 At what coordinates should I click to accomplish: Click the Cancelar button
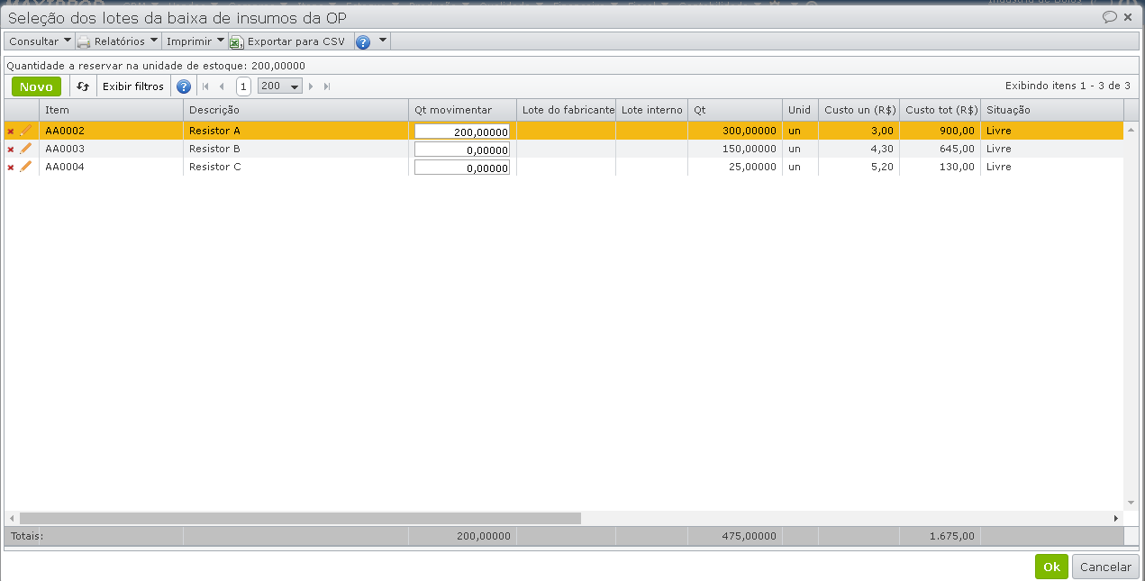point(1105,567)
